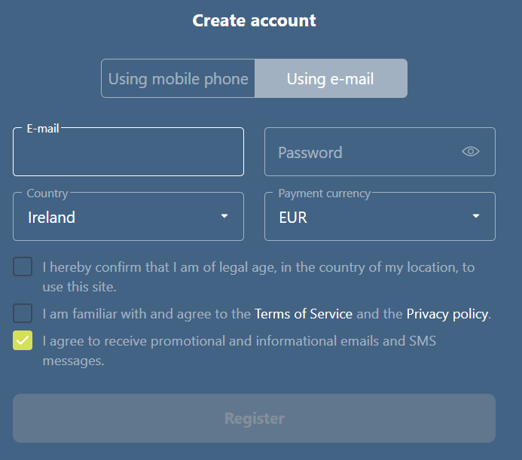Show password with the eye icon
The height and width of the screenshot is (460, 522).
pyautogui.click(x=470, y=151)
